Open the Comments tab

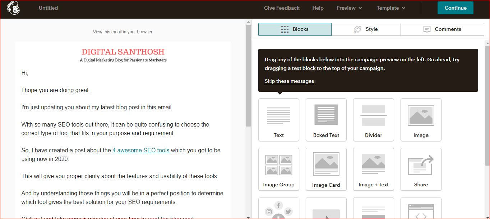(442, 29)
